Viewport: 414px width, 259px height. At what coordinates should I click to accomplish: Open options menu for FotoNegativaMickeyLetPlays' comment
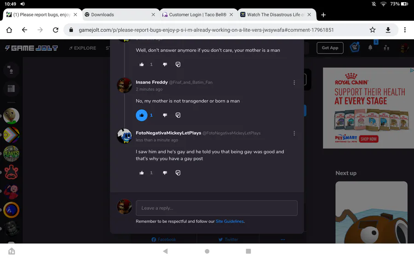294,133
